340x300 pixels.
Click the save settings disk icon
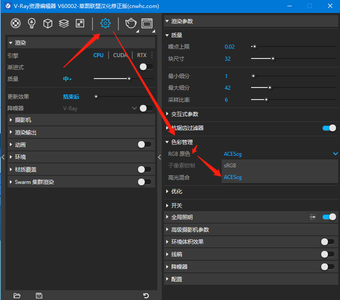click(39, 295)
